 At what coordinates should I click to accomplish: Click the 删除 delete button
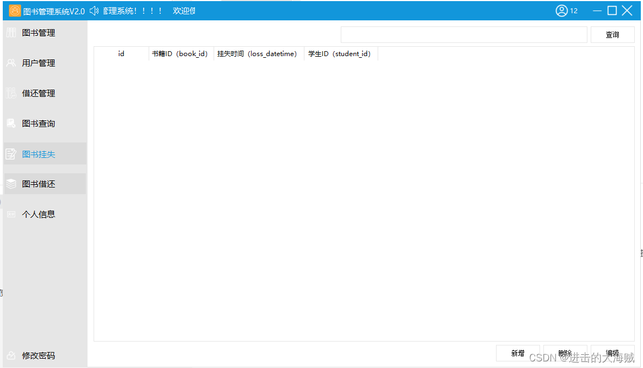coord(565,353)
